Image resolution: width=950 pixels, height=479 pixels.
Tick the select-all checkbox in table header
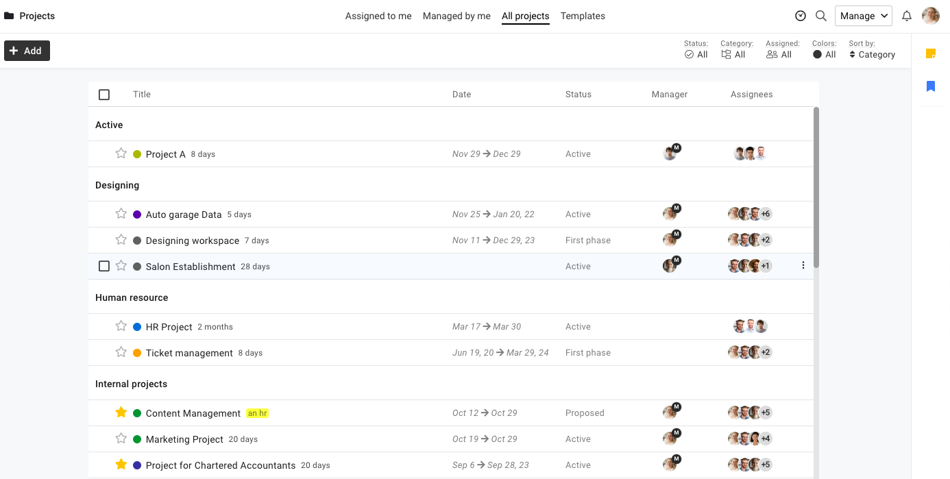[x=104, y=95]
